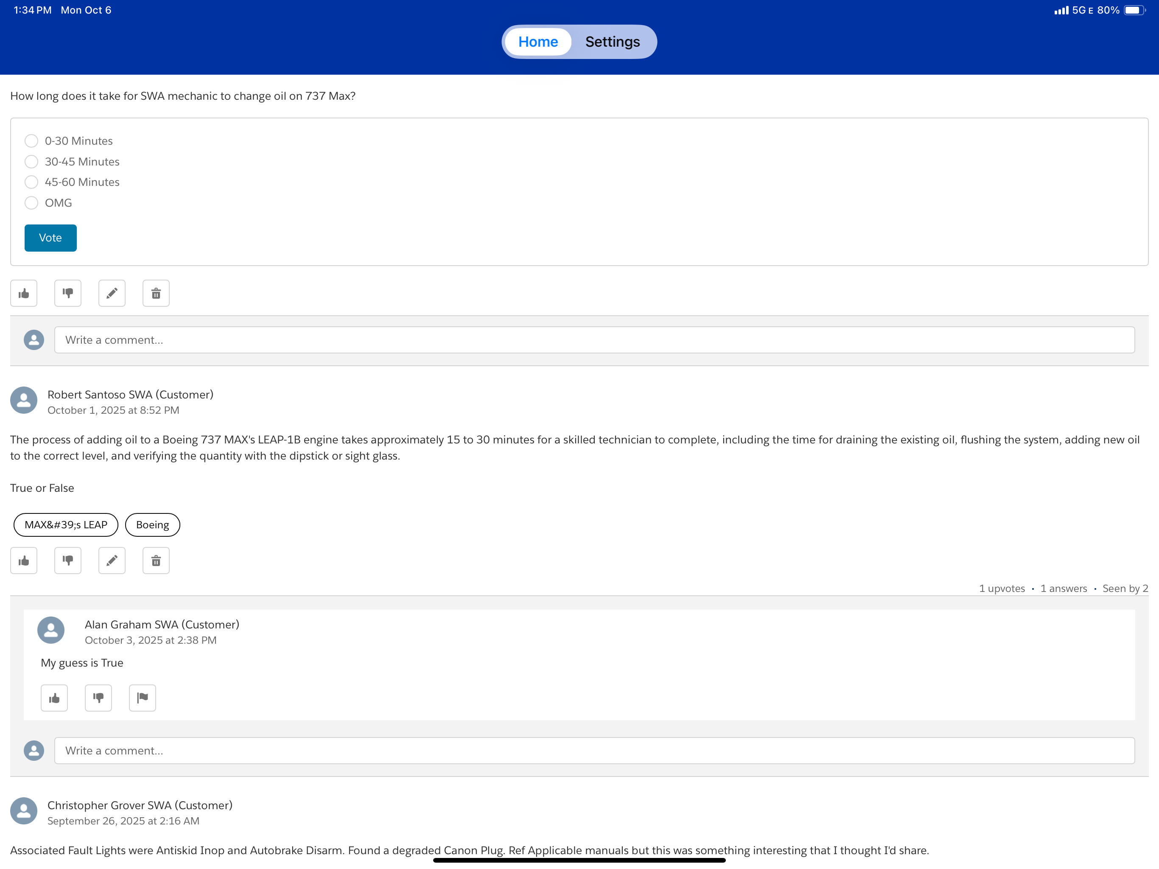Viewport: 1159px width, 869px height.
Task: Tap the 1 answers count
Action: [x=1064, y=589]
